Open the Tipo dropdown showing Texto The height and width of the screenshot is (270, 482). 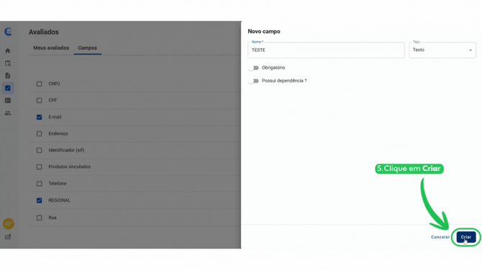click(442, 50)
